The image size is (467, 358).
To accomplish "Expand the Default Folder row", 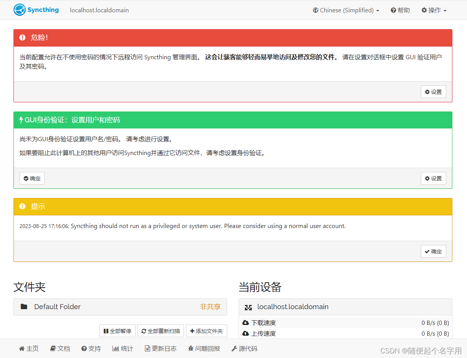I will (120, 307).
